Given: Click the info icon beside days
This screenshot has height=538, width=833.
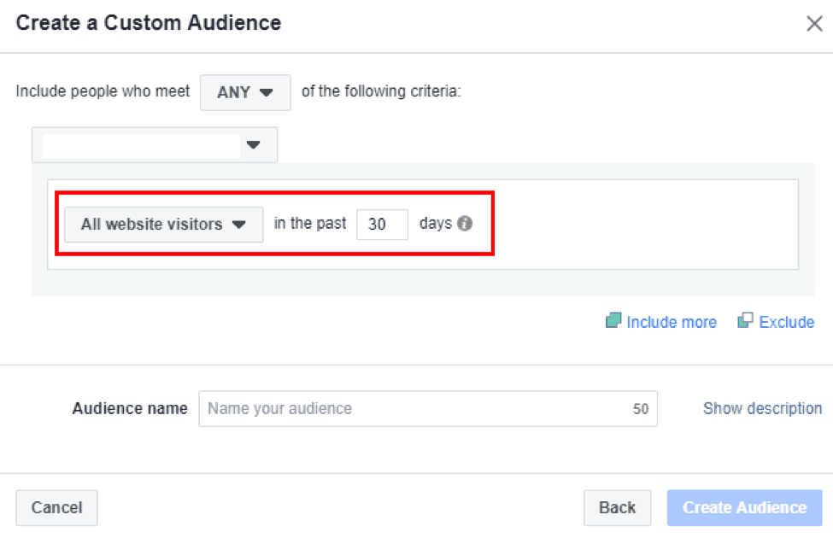Looking at the screenshot, I should tap(464, 224).
